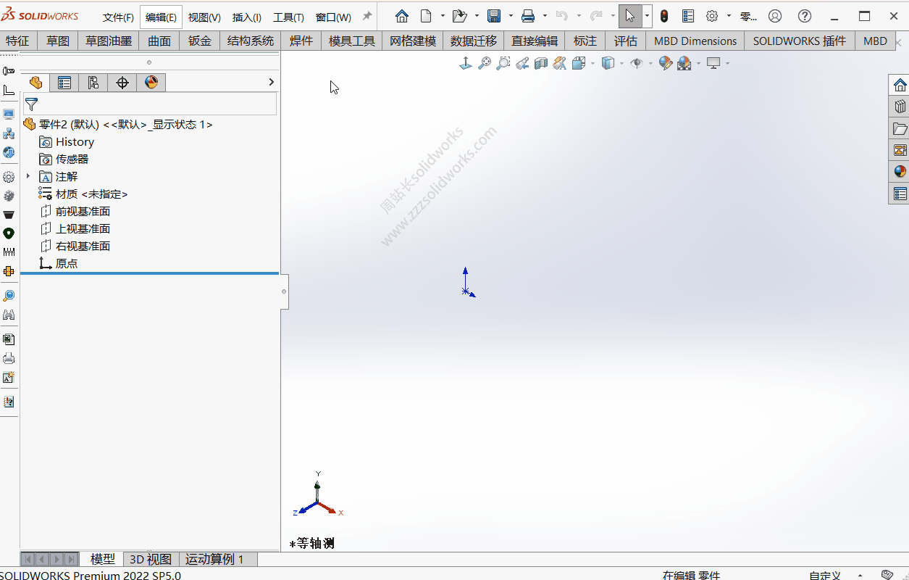Click the Undo arrow icon
The width and height of the screenshot is (909, 580).
[x=562, y=16]
